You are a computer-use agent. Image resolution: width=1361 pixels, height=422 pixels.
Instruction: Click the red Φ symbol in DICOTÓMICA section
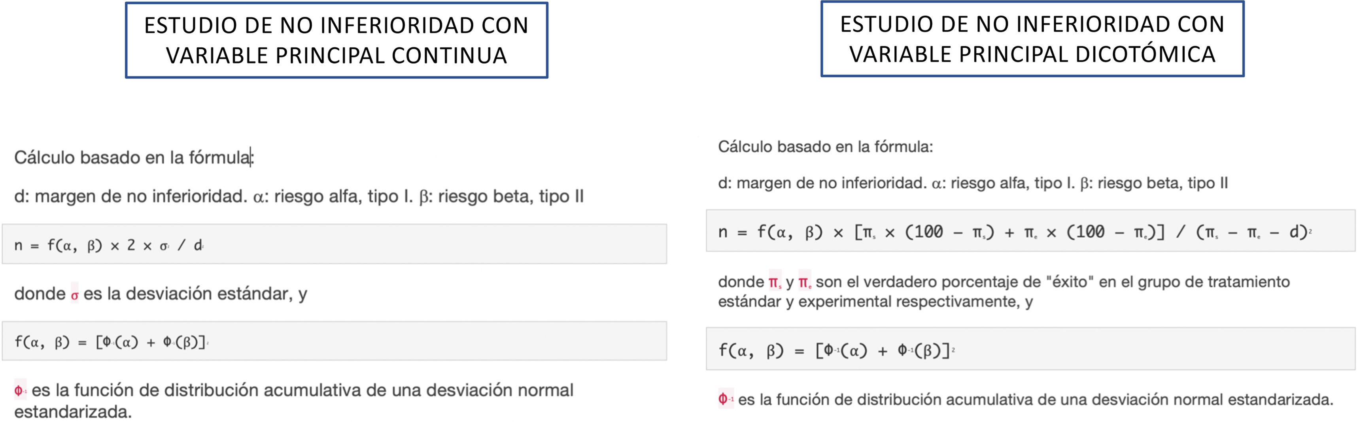[725, 399]
